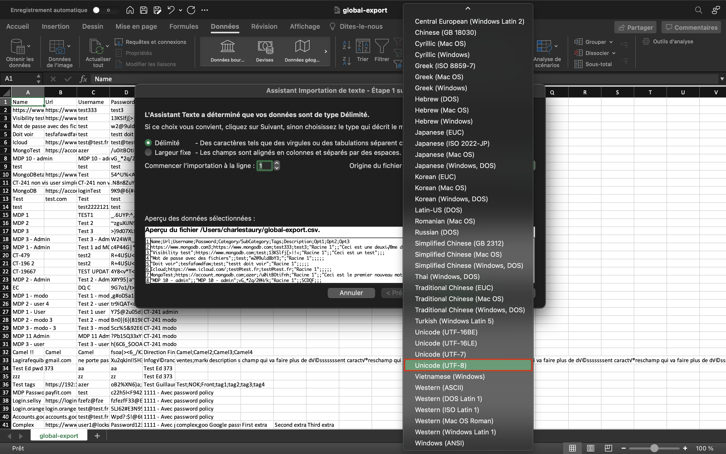Click the starting line number field
The width and height of the screenshot is (726, 454).
[264, 166]
